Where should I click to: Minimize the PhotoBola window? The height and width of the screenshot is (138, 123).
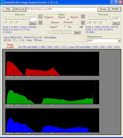[x=112, y=2]
